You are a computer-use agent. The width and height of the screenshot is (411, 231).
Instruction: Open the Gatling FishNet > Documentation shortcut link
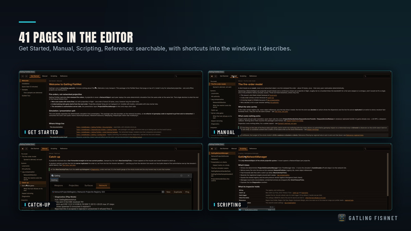click(x=94, y=127)
